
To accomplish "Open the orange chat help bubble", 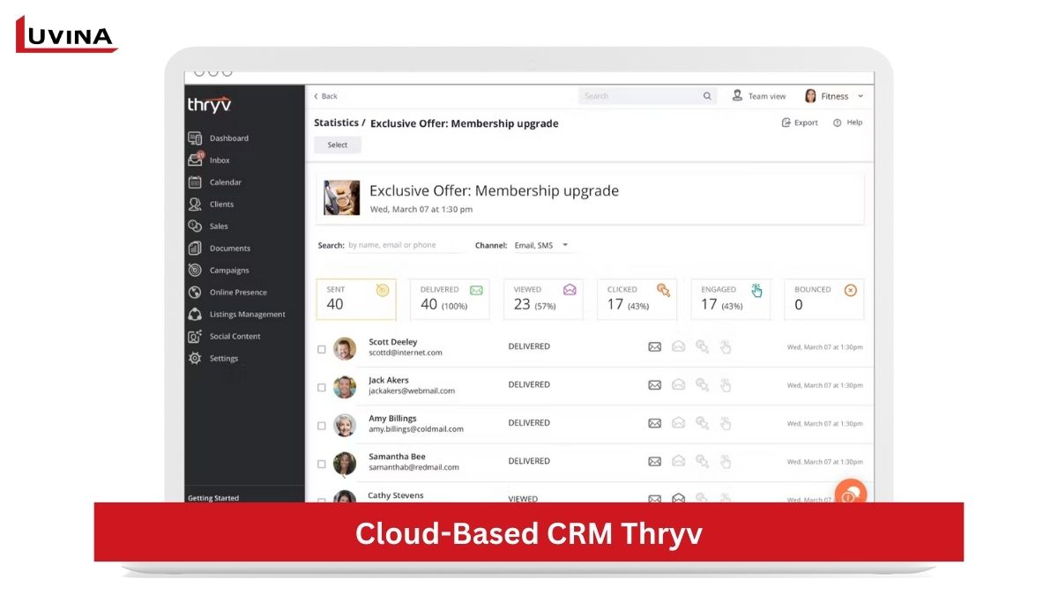I will [851, 494].
